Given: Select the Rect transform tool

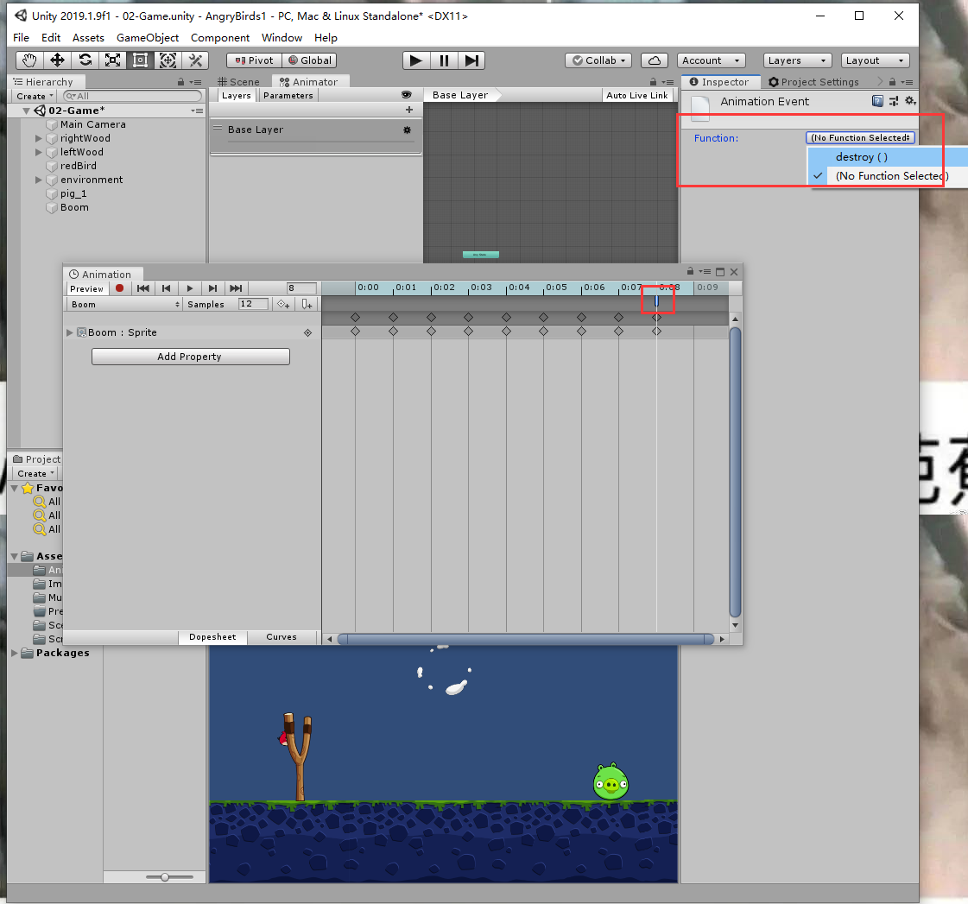Looking at the screenshot, I should pos(140,60).
